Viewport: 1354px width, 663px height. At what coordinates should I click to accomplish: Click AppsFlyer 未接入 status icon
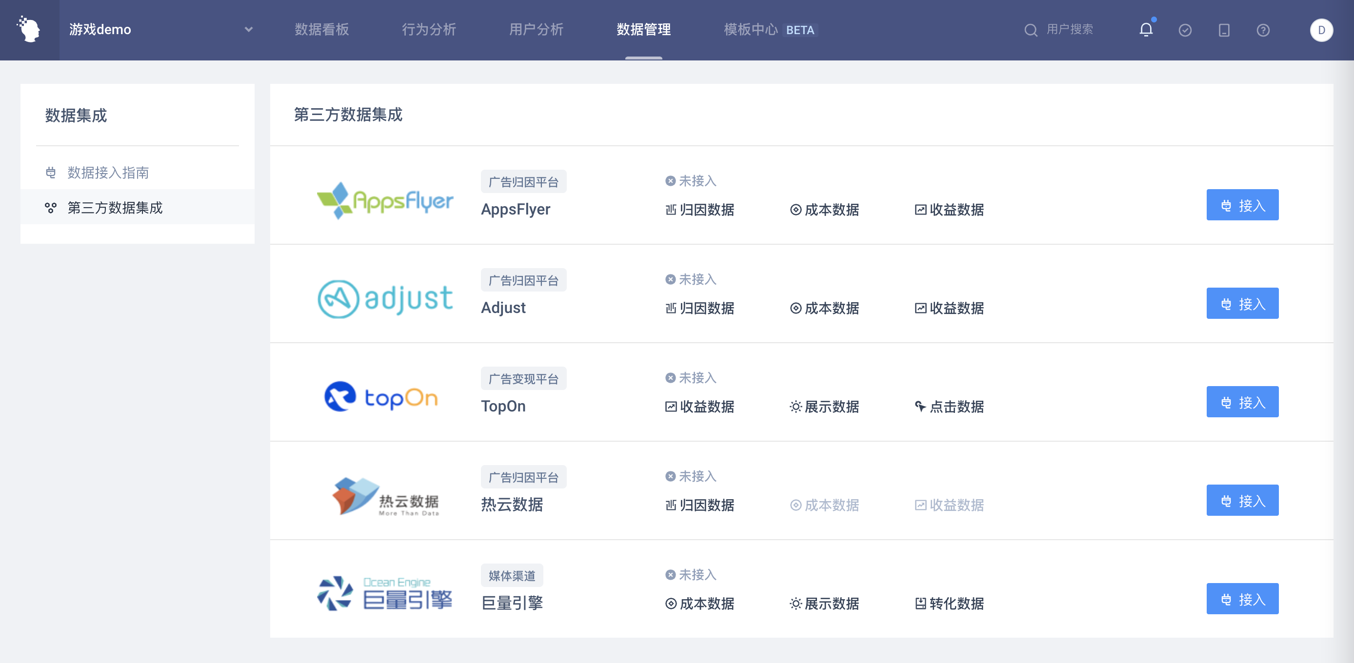coord(670,181)
